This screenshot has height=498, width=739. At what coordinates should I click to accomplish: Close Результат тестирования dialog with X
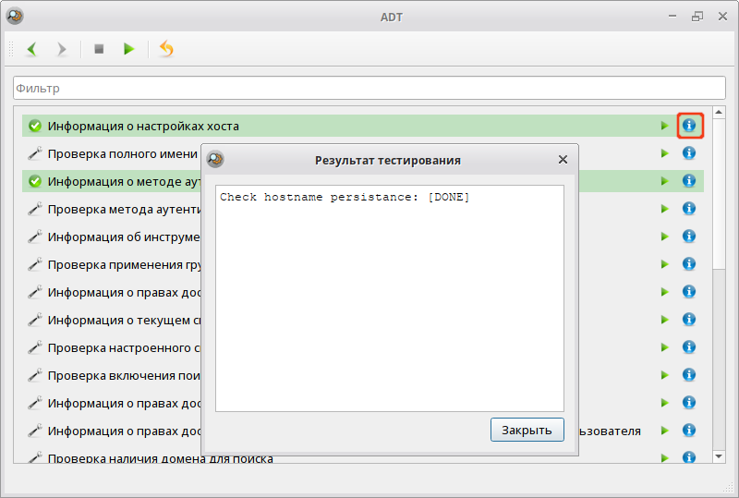tap(563, 160)
